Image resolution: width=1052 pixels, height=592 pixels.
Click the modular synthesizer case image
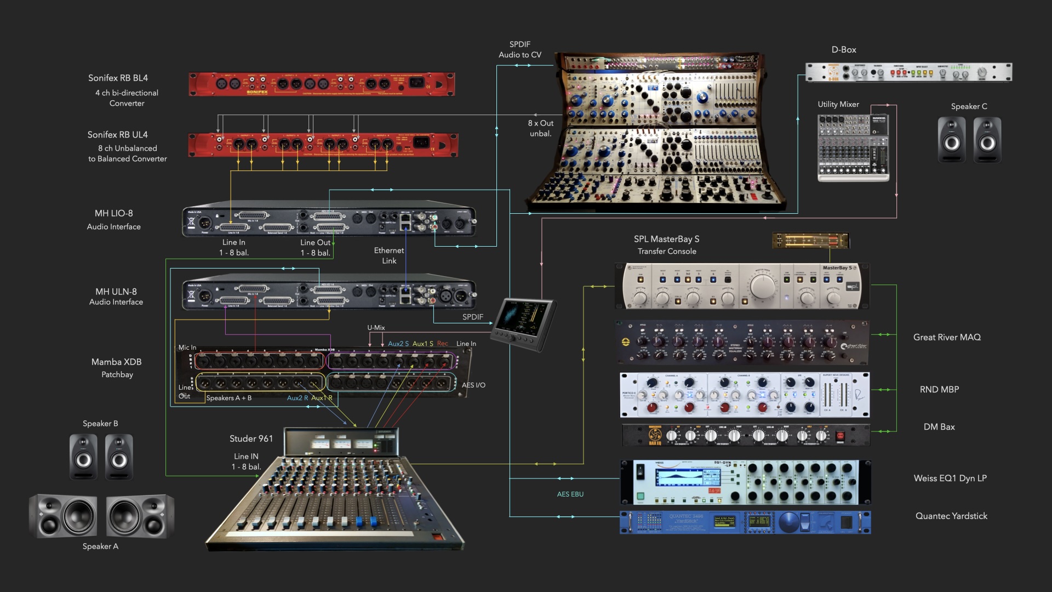tap(658, 132)
